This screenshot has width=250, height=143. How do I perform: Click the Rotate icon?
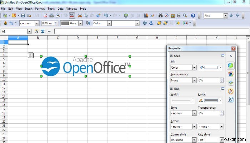pyautogui.click(x=145, y=23)
